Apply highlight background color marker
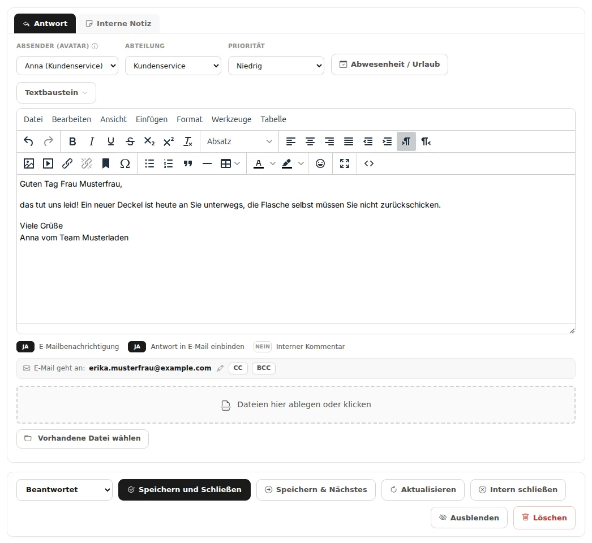Image resolution: width=592 pixels, height=543 pixels. [287, 163]
